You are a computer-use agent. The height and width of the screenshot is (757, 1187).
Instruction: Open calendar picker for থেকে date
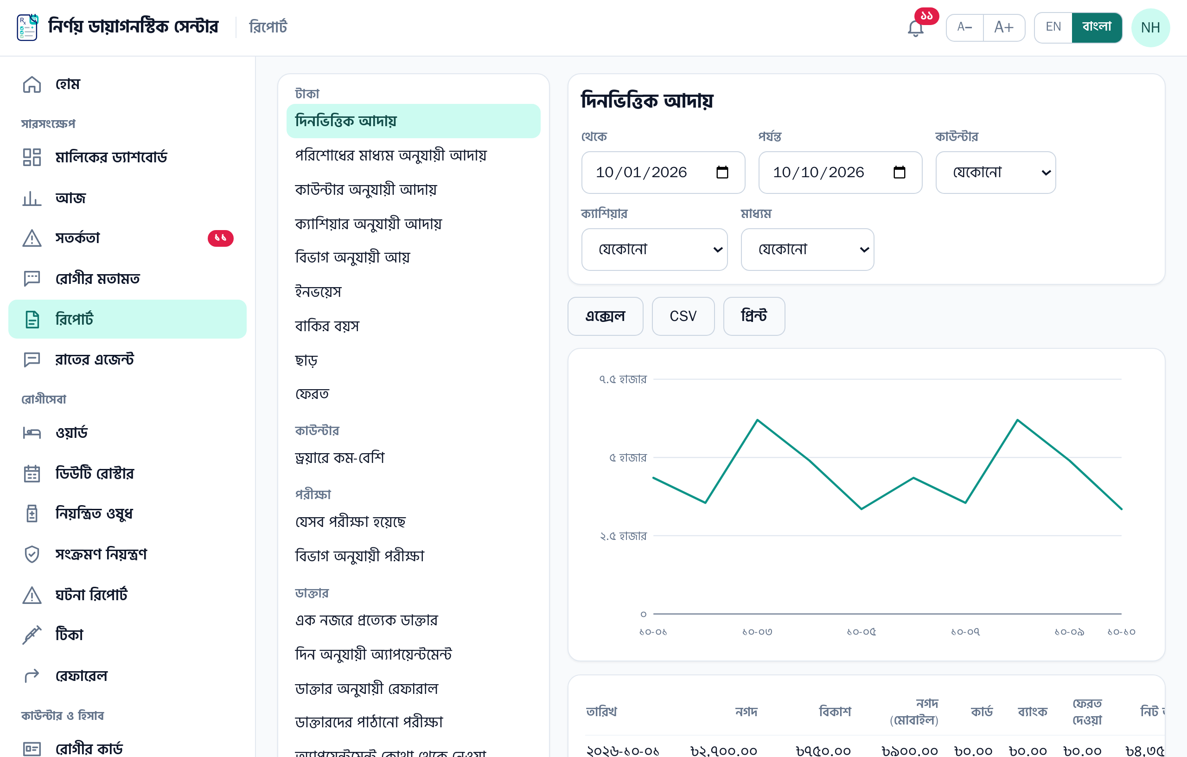[722, 172]
